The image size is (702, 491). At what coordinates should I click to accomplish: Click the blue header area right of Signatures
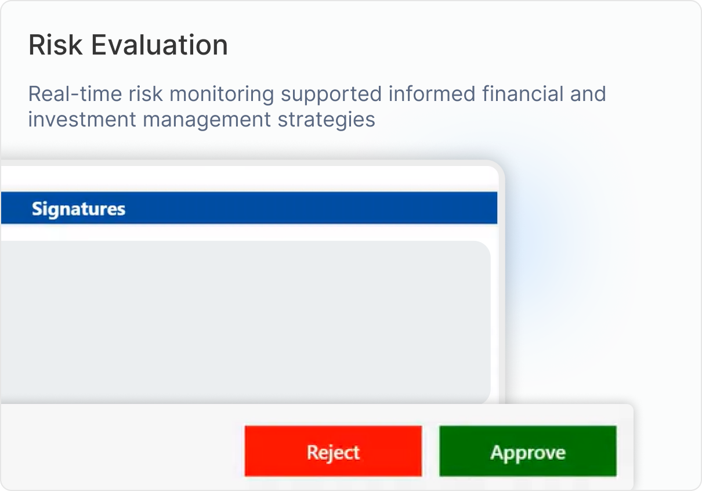[x=319, y=208]
